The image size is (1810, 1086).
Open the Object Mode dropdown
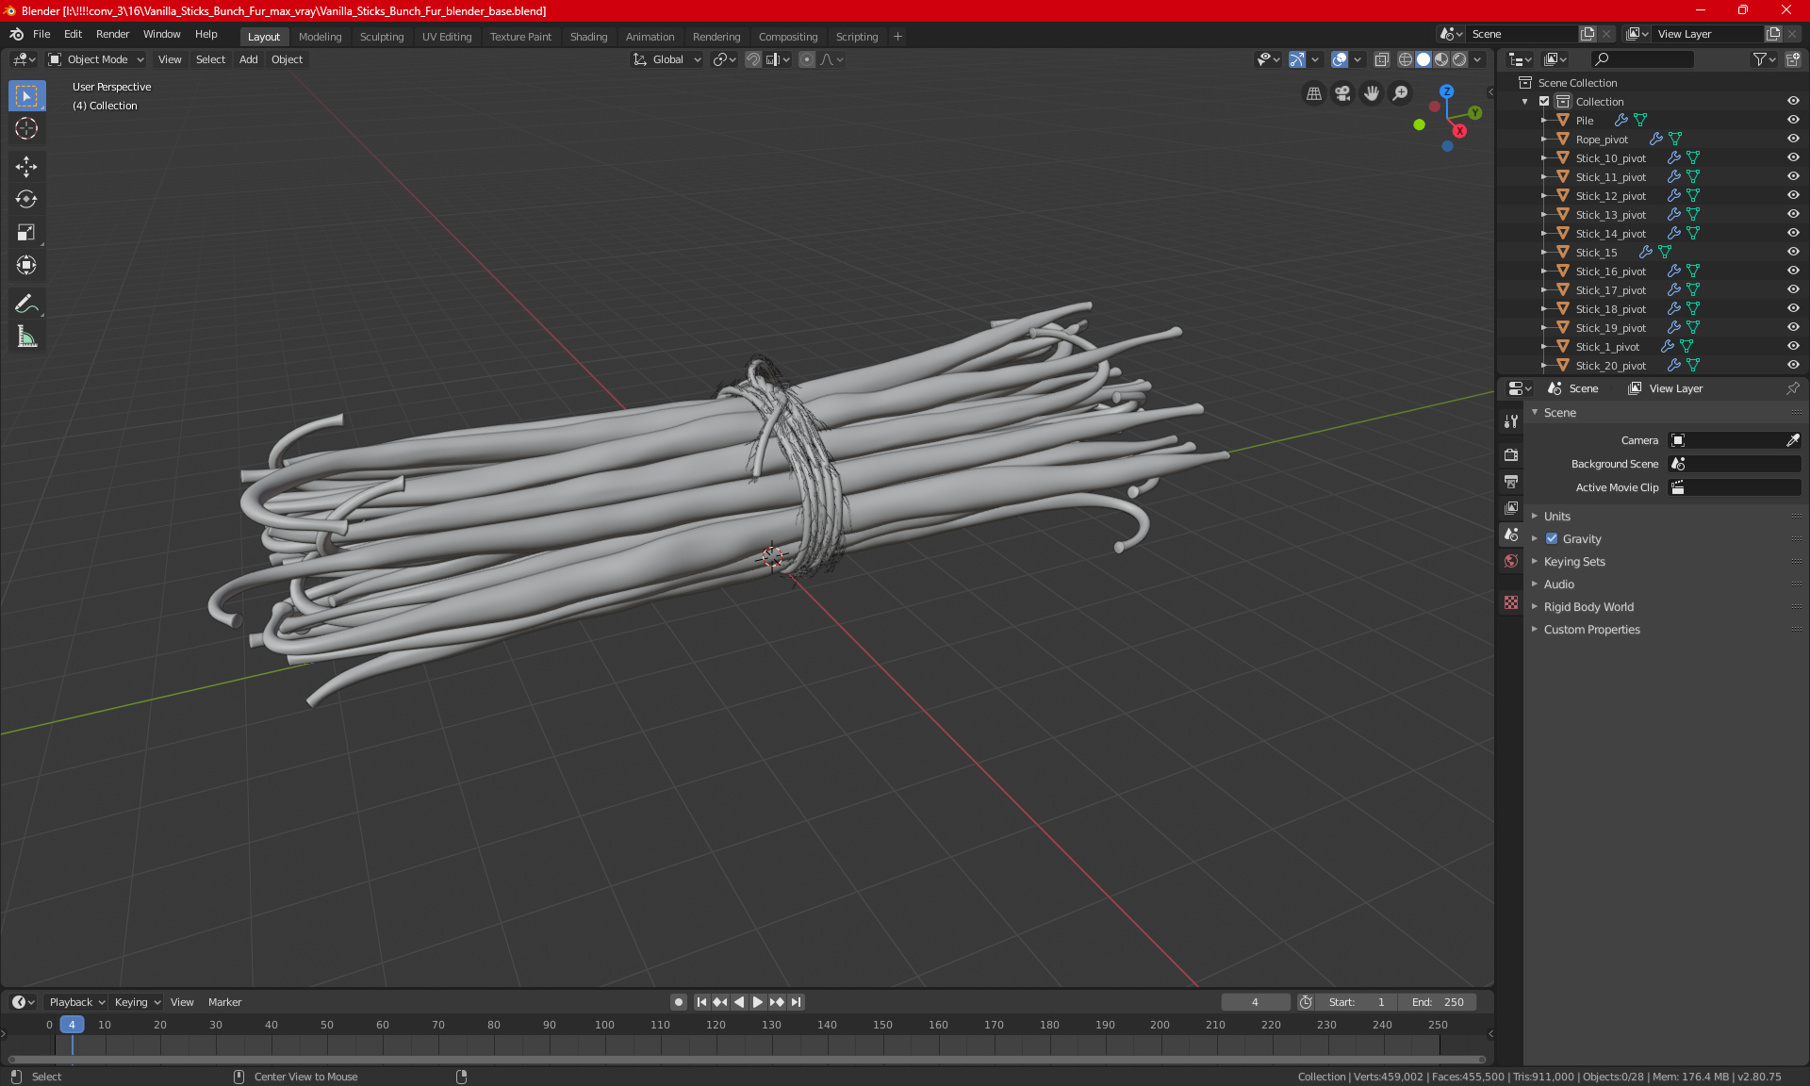96,59
